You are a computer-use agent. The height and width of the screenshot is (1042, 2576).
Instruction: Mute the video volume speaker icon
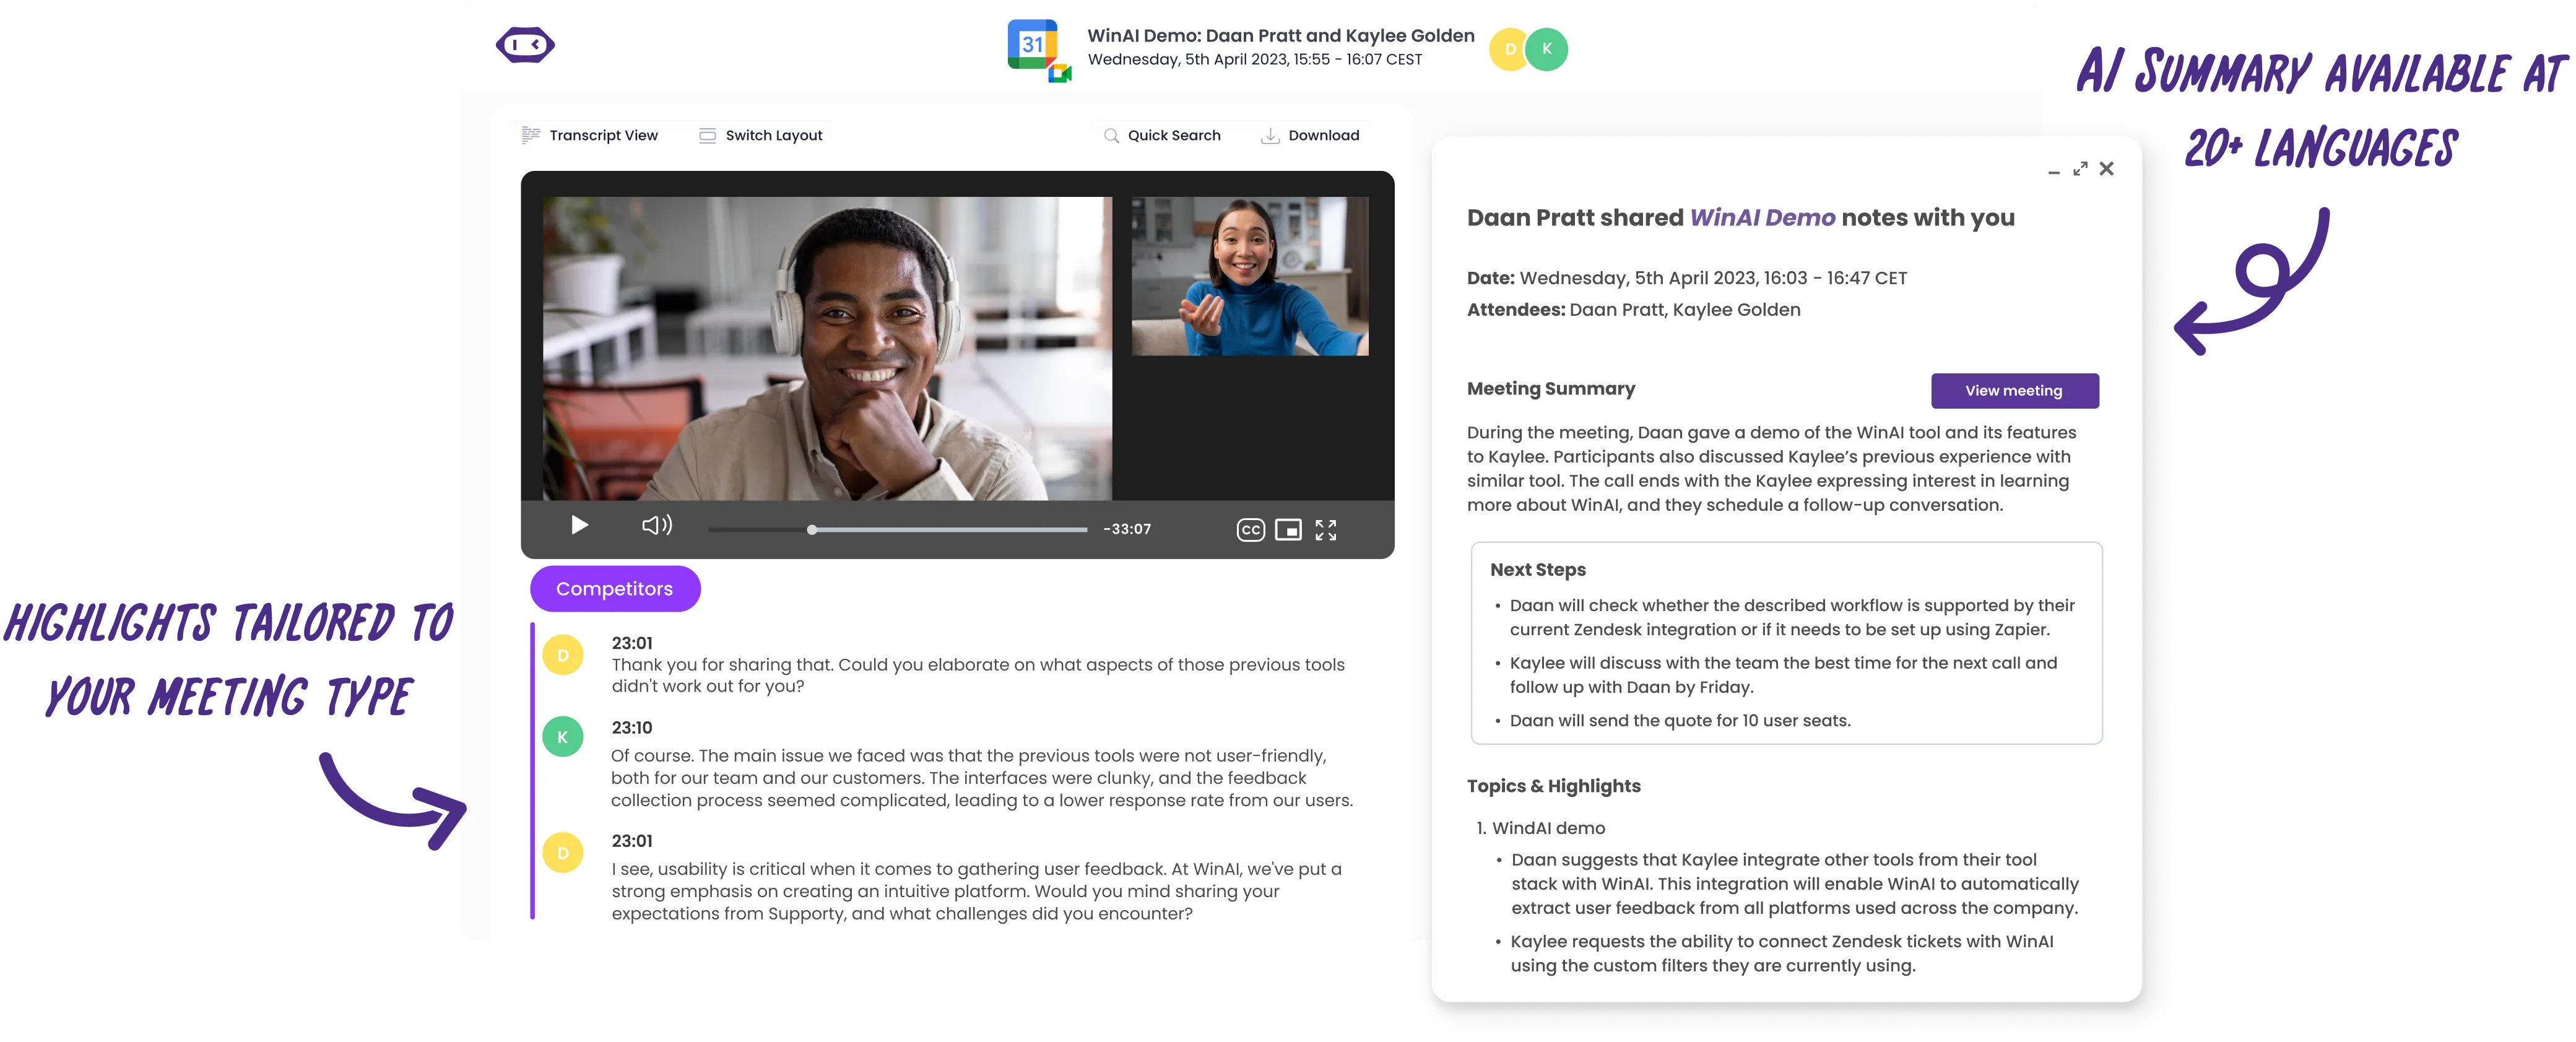point(657,526)
